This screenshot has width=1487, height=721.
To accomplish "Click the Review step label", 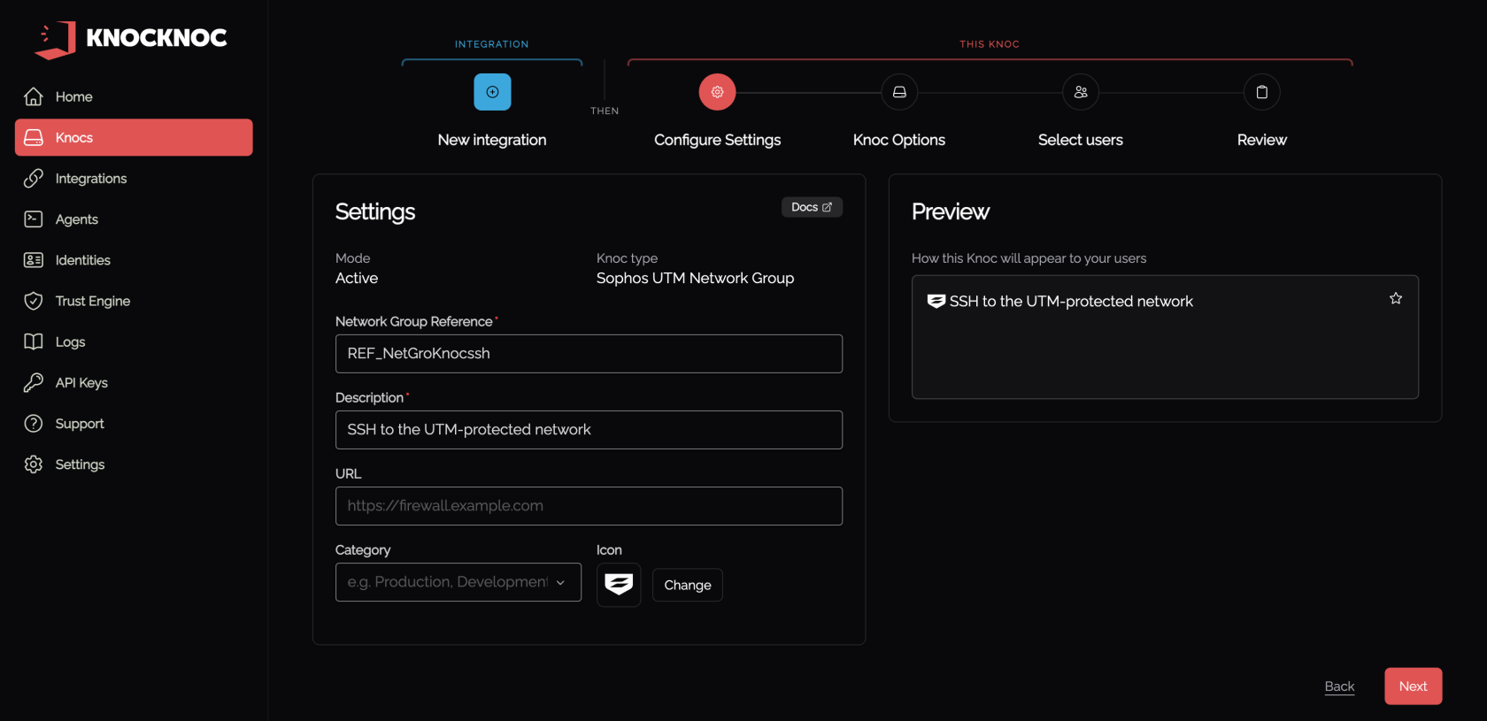I will click(1262, 140).
